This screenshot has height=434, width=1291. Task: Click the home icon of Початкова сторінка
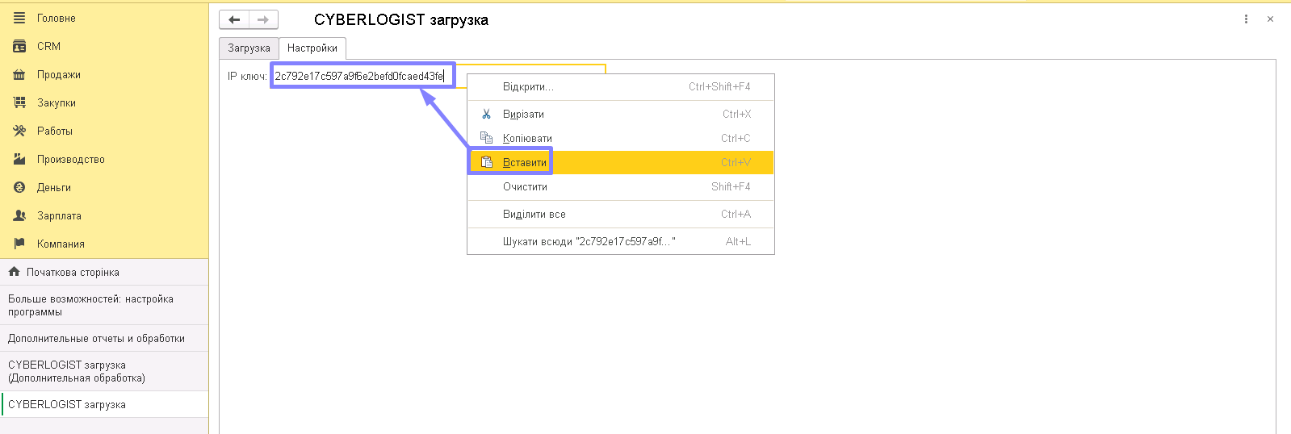tap(14, 272)
